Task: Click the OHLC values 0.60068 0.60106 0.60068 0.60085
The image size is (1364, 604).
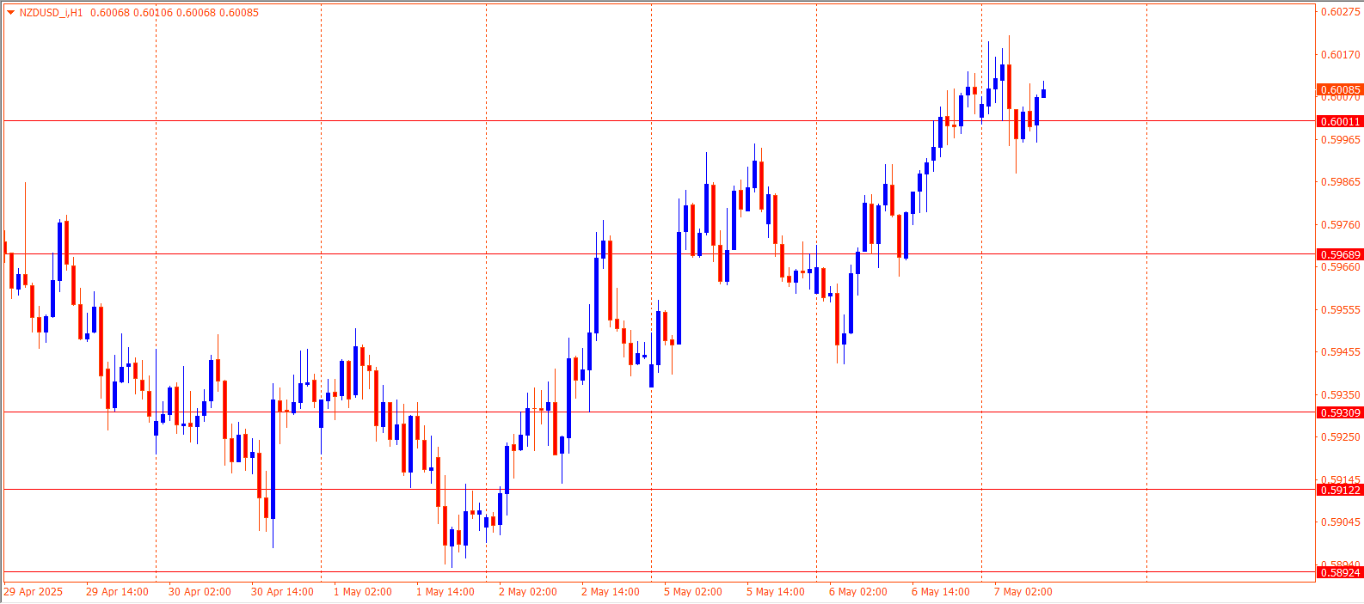Action: (175, 13)
